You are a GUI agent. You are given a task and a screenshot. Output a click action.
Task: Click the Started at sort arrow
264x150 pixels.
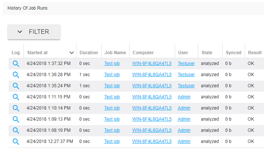pos(71,53)
